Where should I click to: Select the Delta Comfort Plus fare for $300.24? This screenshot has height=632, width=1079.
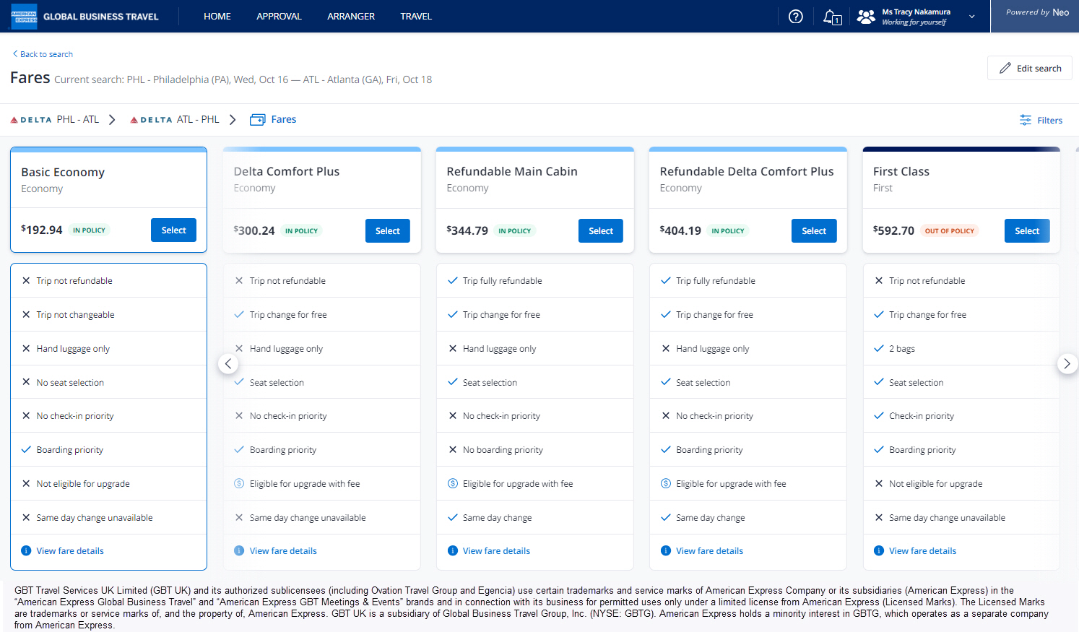387,230
